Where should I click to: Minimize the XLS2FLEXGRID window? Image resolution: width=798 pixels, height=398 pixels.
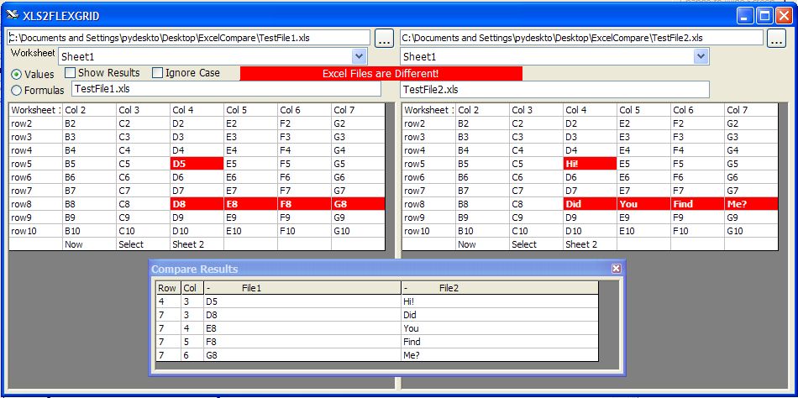click(x=745, y=14)
